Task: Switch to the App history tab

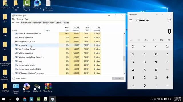Action: [x=37, y=23]
